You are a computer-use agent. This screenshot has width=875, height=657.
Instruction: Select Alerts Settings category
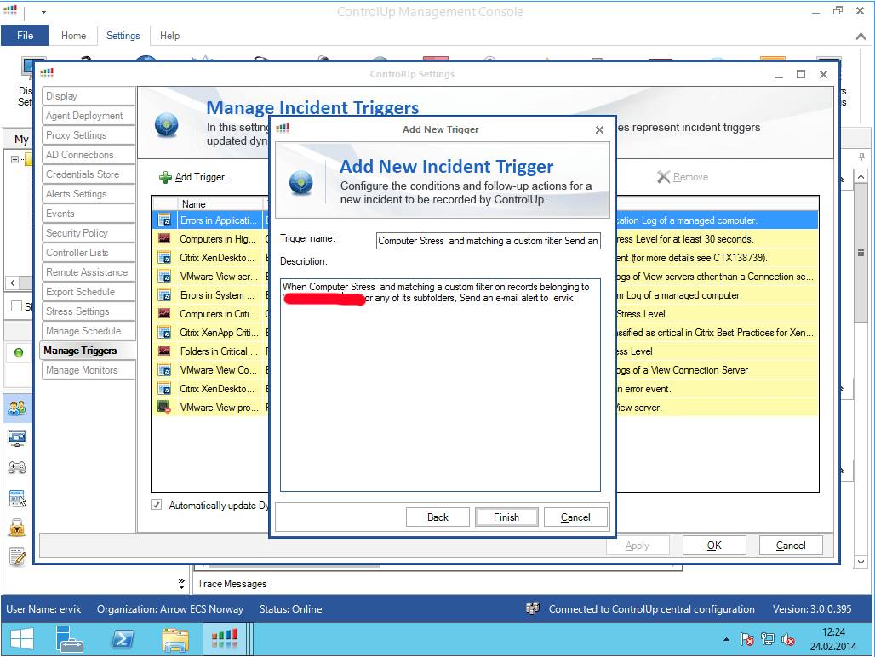89,193
